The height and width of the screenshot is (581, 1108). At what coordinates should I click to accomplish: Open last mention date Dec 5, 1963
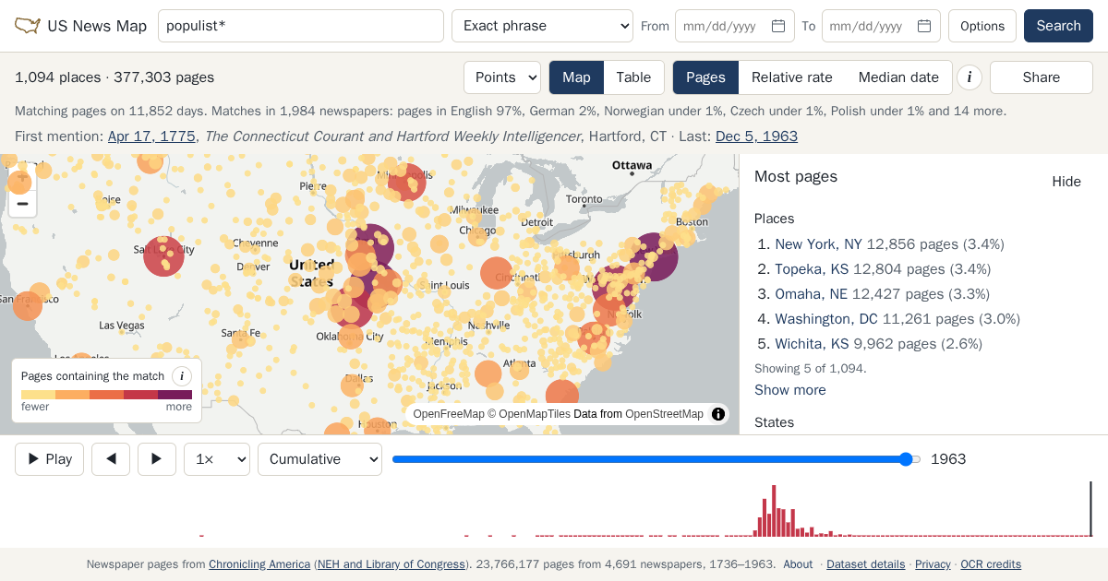[x=756, y=136]
